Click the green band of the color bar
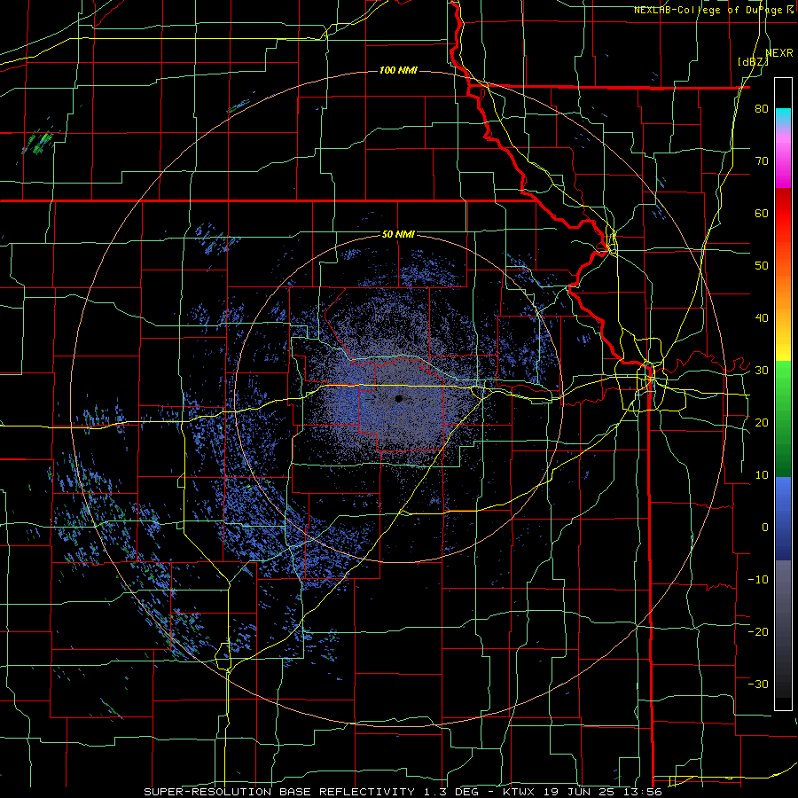 click(783, 419)
